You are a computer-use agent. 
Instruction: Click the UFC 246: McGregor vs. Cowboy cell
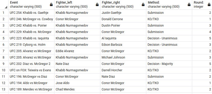point(31,19)
